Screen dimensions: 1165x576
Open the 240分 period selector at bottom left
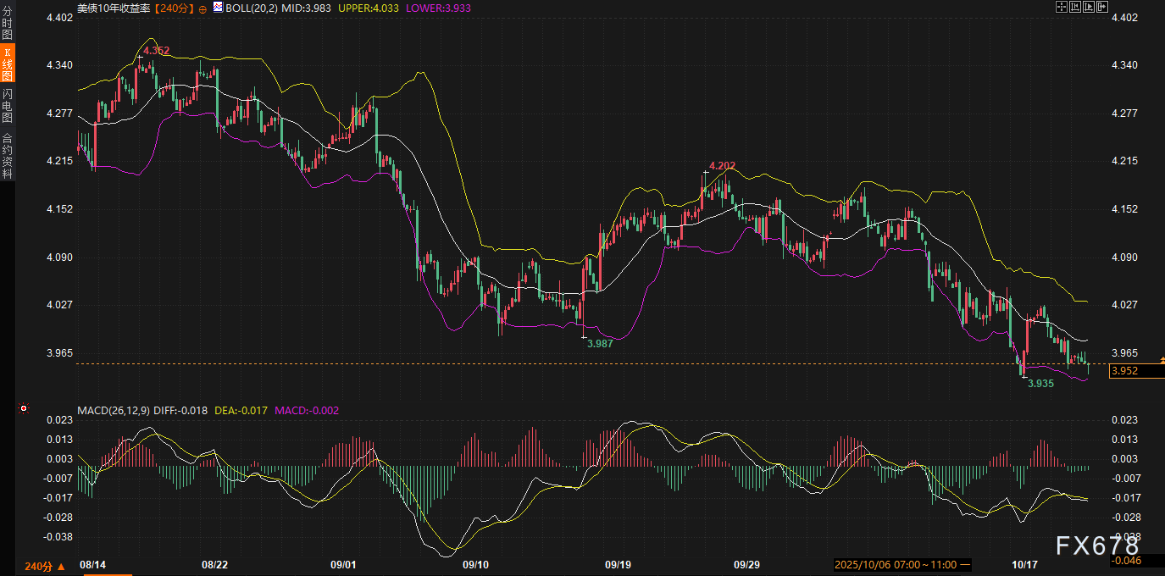(44, 565)
